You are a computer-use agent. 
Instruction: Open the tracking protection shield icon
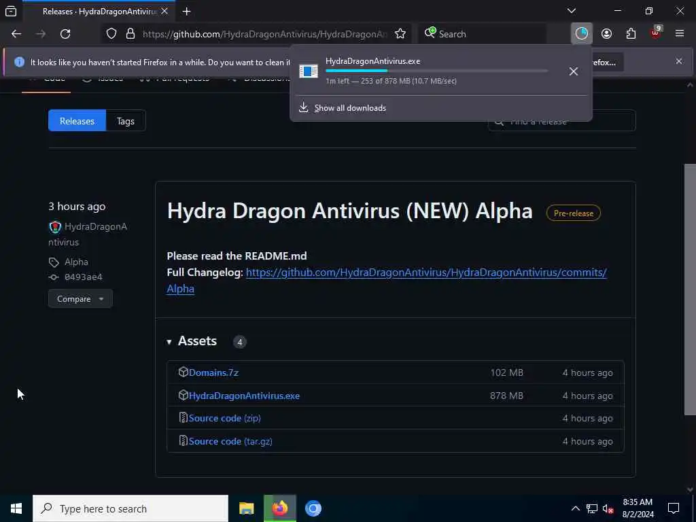[x=111, y=34]
